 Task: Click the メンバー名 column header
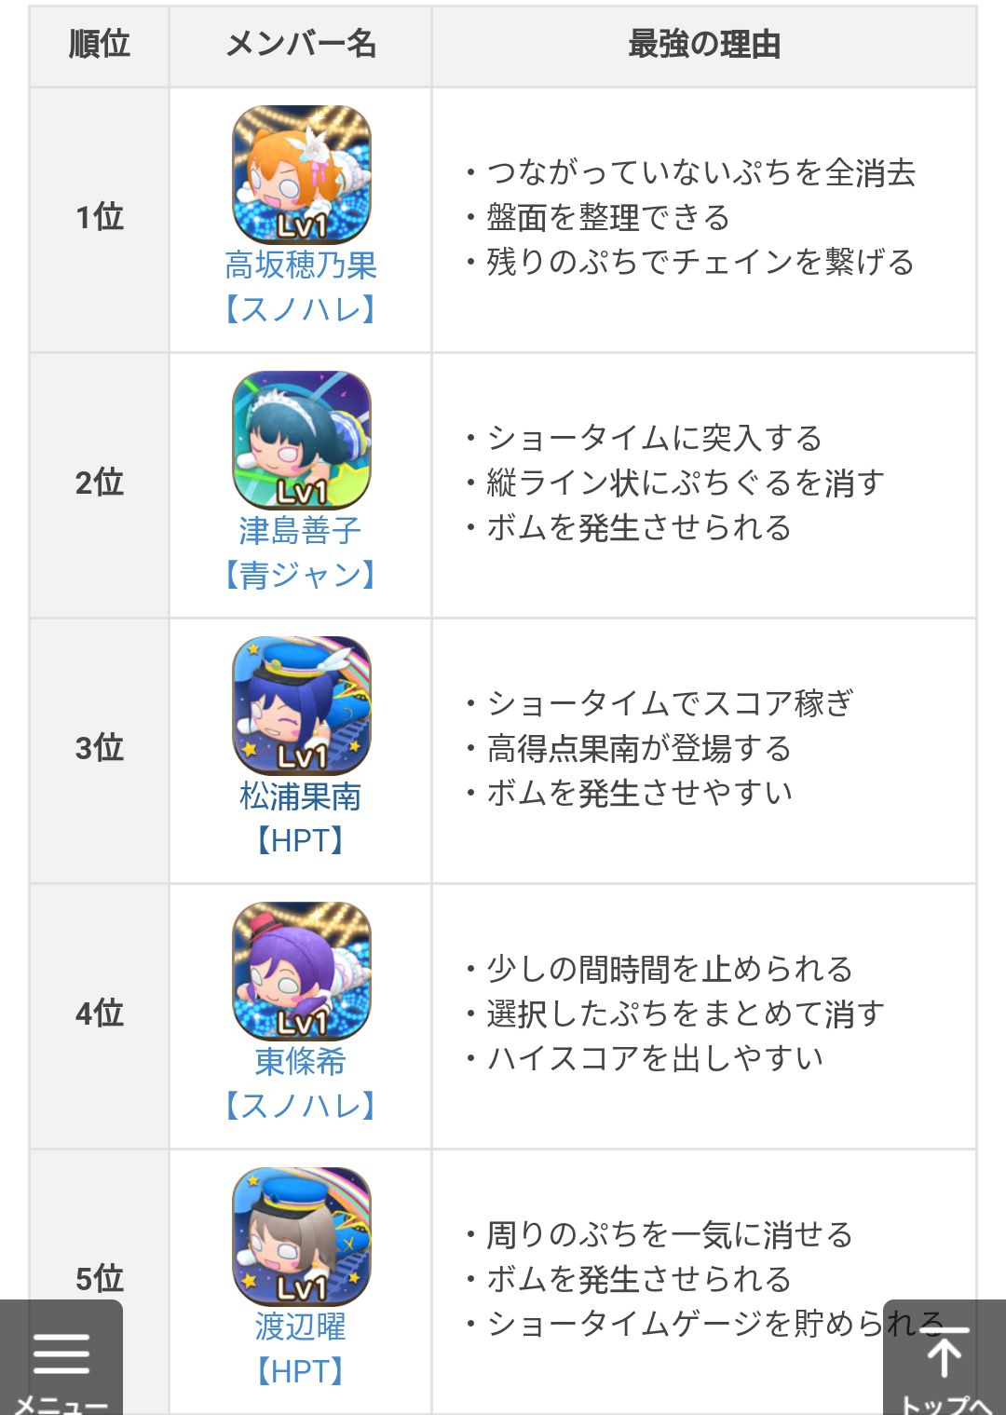point(301,45)
